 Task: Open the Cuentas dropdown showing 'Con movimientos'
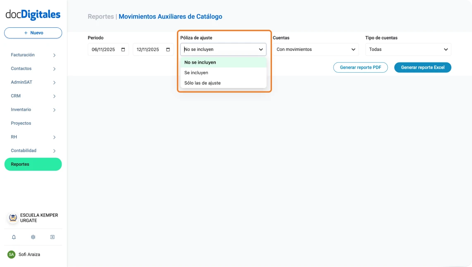click(315, 49)
